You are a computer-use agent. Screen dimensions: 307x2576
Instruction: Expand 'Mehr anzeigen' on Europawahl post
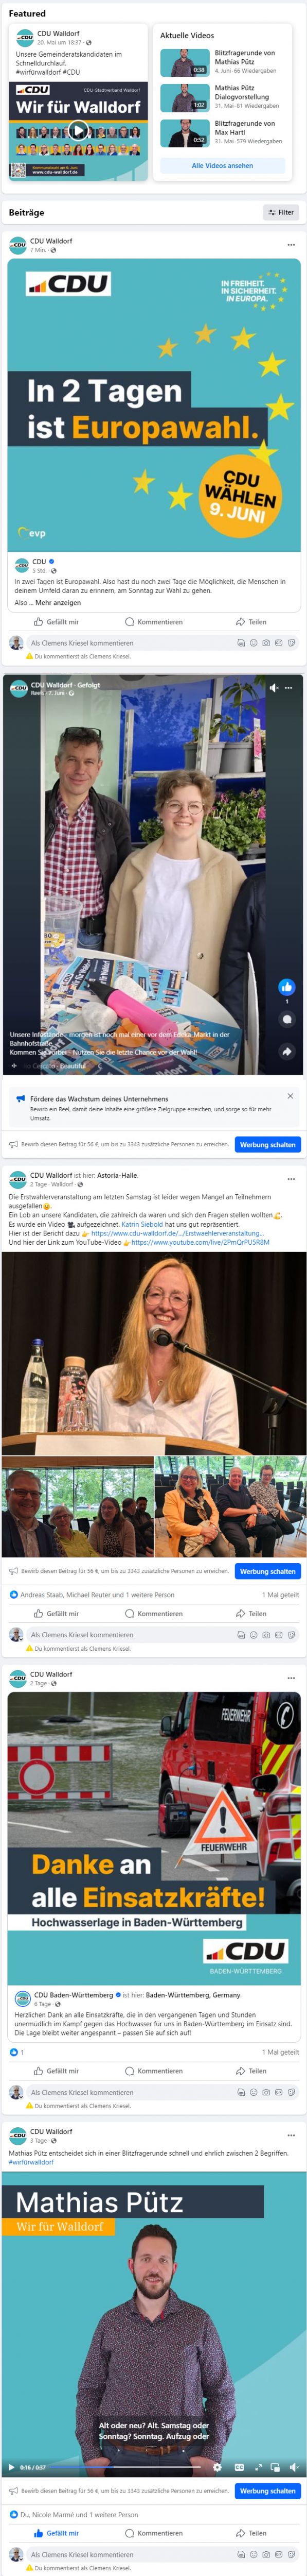(x=58, y=603)
